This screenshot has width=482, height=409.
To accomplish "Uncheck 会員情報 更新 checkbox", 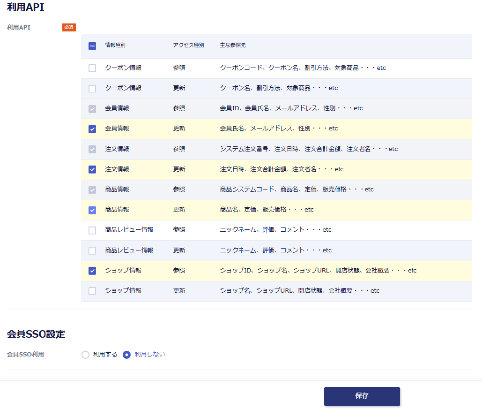I will tap(92, 129).
